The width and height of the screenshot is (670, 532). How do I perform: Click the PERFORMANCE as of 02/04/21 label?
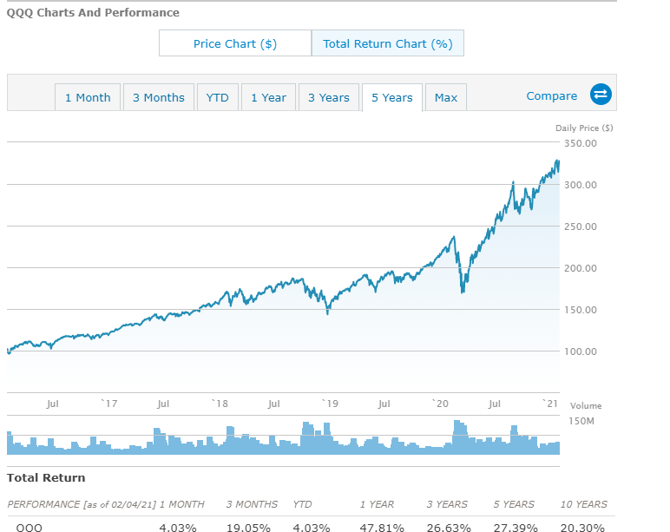click(82, 504)
